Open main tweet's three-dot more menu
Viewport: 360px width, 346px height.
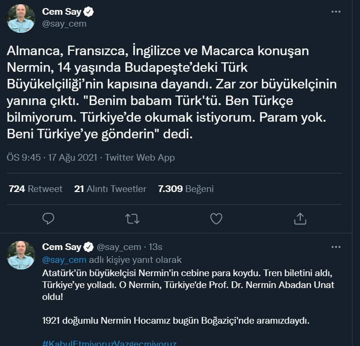336,12
